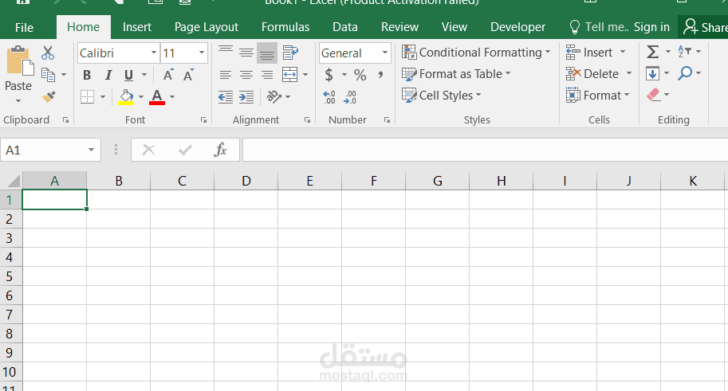The width and height of the screenshot is (728, 391).
Task: Click the Cut scissors icon
Action: [48, 53]
